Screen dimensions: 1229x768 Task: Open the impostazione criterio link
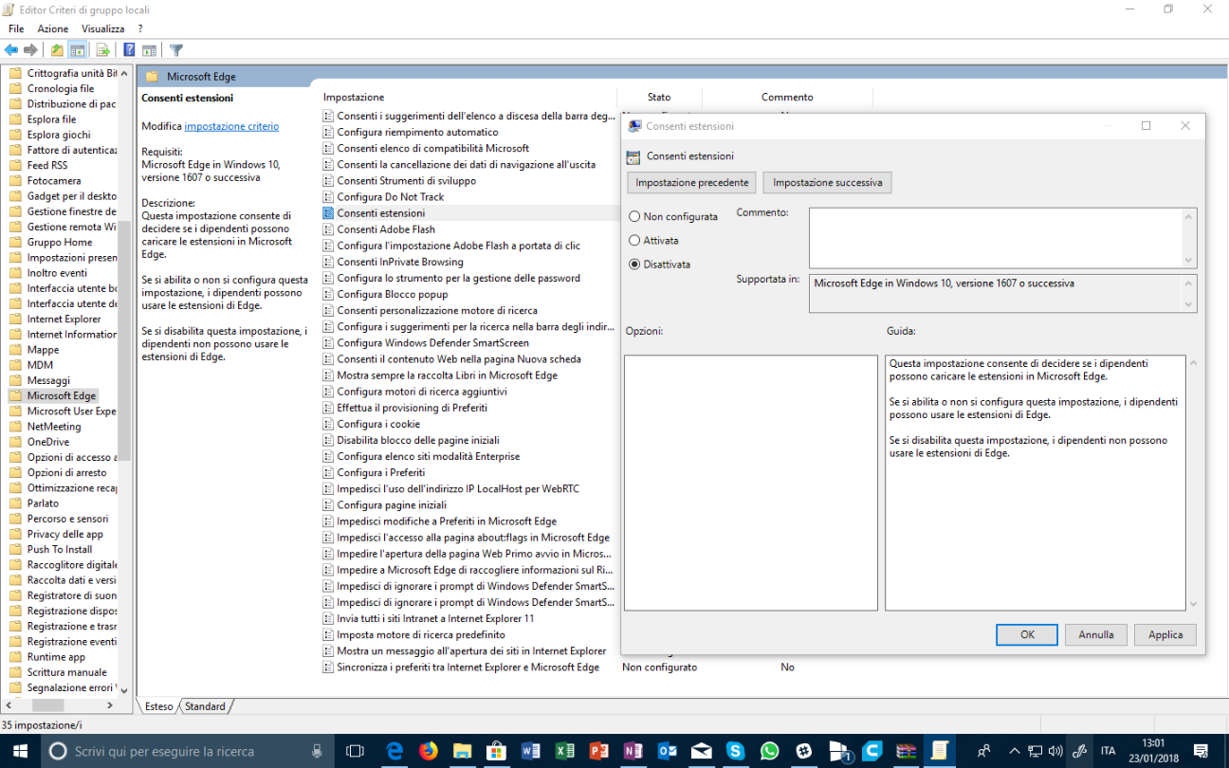pos(231,126)
